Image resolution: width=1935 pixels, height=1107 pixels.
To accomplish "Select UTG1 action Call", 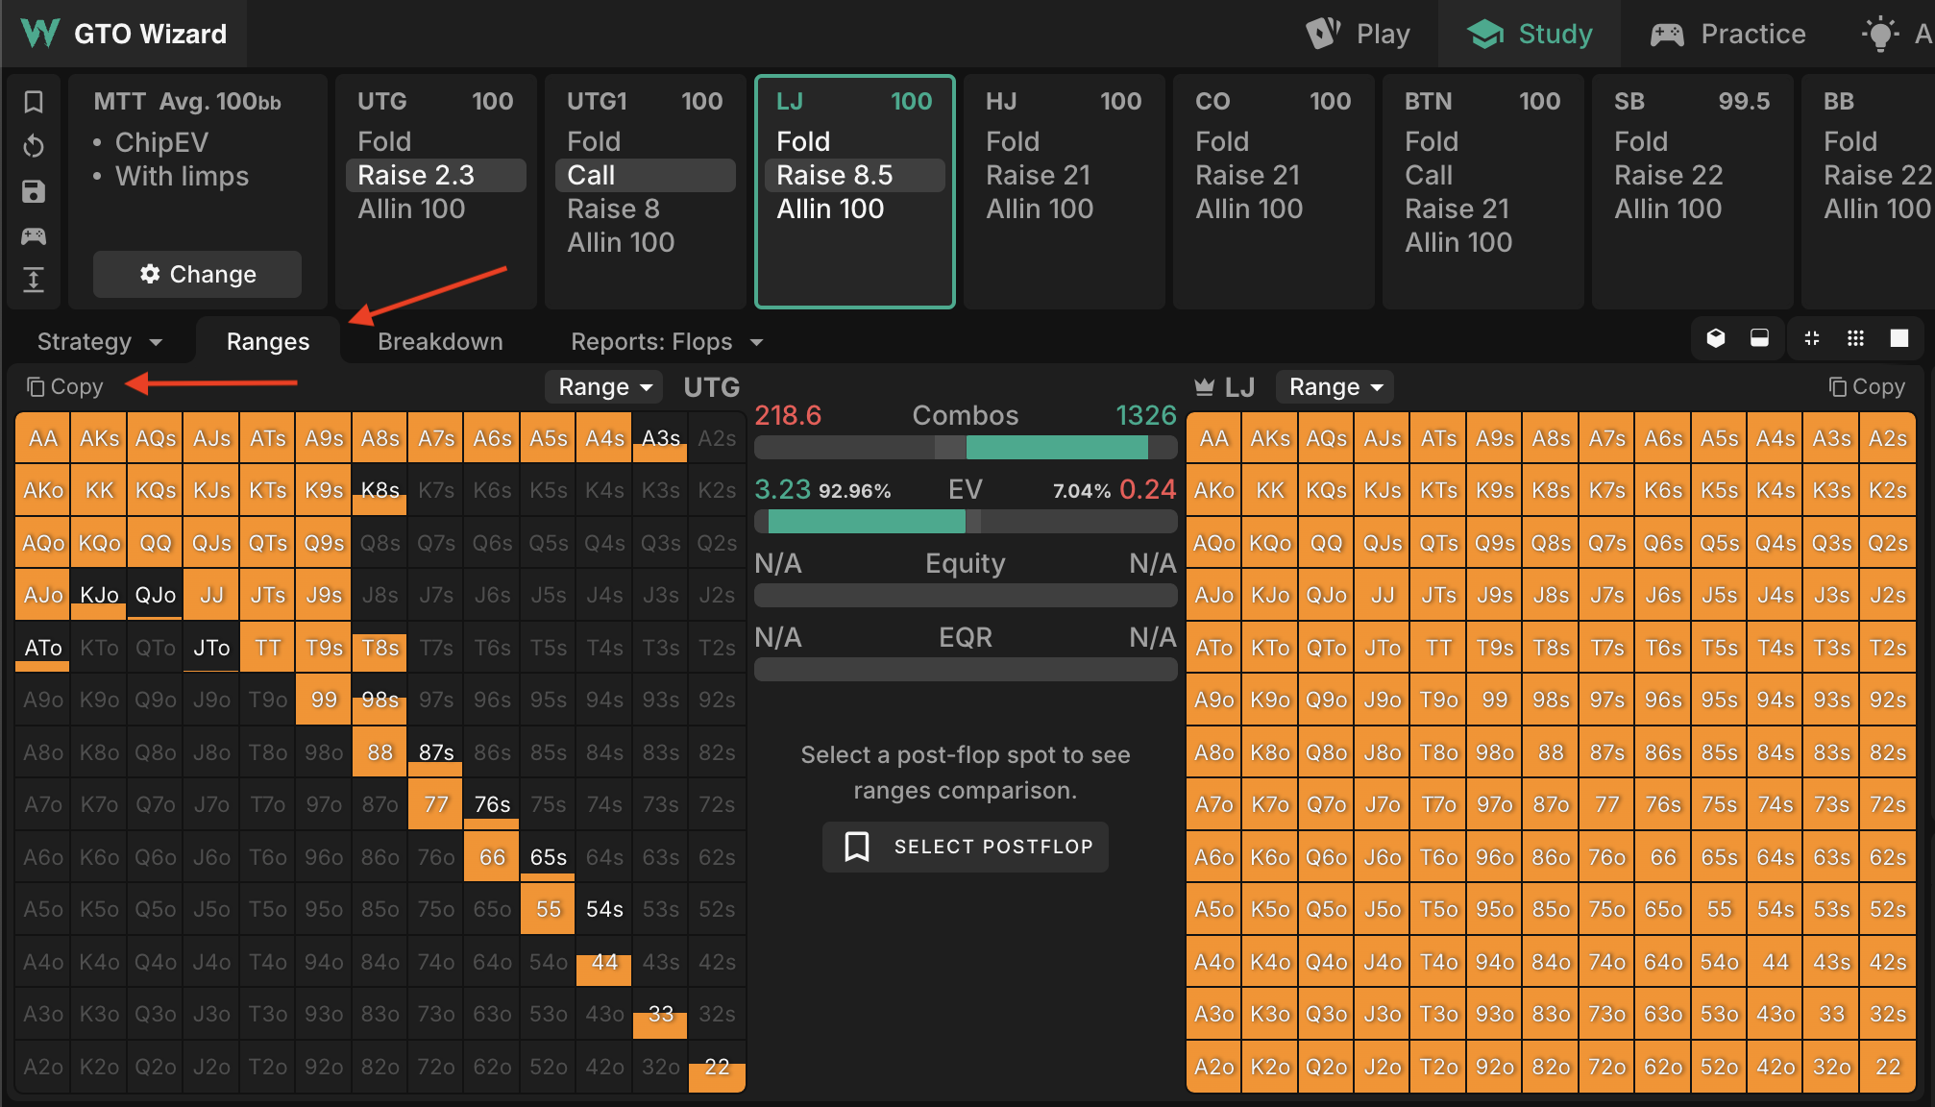I will click(646, 176).
